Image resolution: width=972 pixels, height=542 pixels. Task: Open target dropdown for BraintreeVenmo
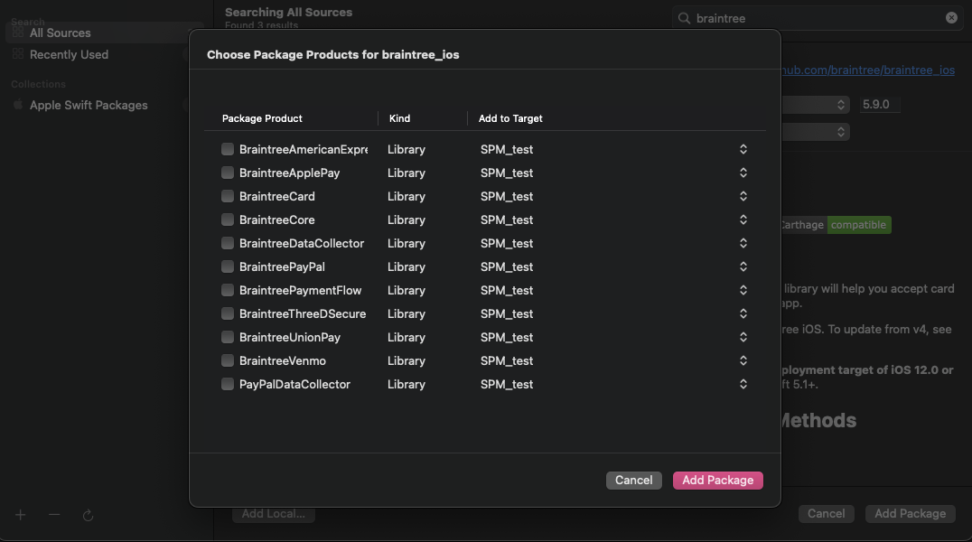pos(743,361)
